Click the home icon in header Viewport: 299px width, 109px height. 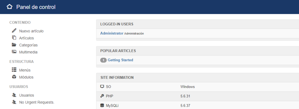pos(10,7)
